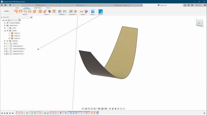Switch to the Tools tab

coord(48,8)
